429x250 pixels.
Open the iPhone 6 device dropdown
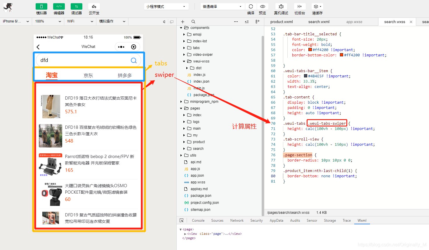[16, 21]
